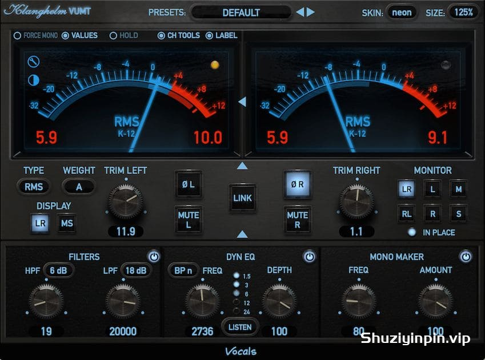The image size is (485, 360).
Task: Open the SKIN neon selector
Action: click(402, 13)
